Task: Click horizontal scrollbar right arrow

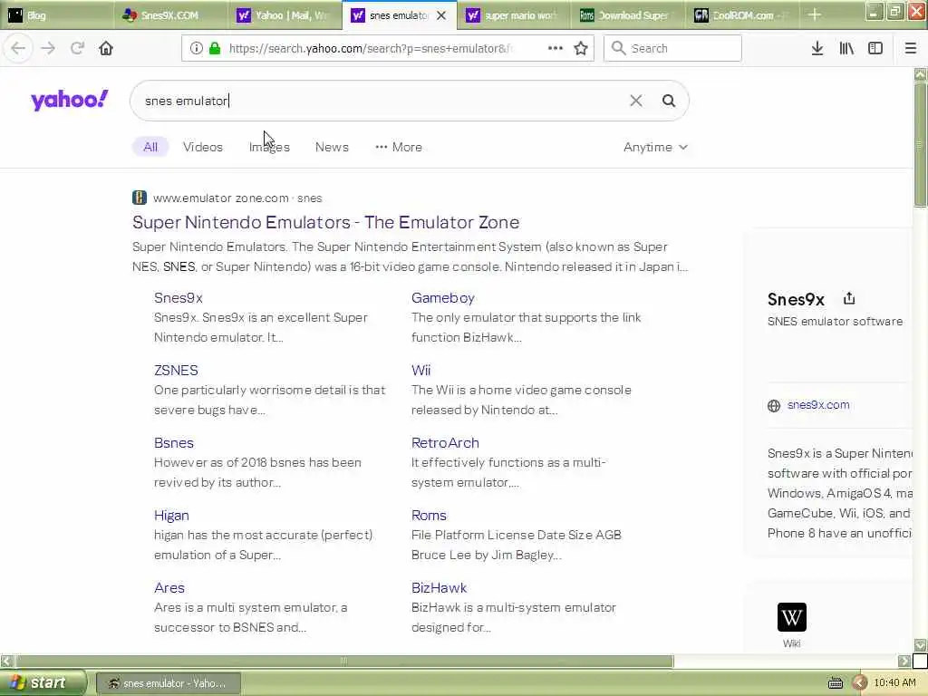Action: [904, 661]
